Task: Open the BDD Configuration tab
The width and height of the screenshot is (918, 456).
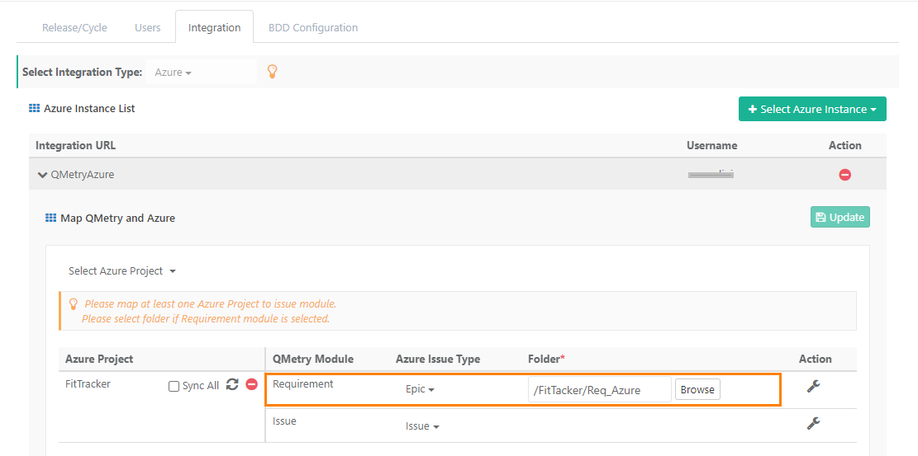Action: pos(313,27)
